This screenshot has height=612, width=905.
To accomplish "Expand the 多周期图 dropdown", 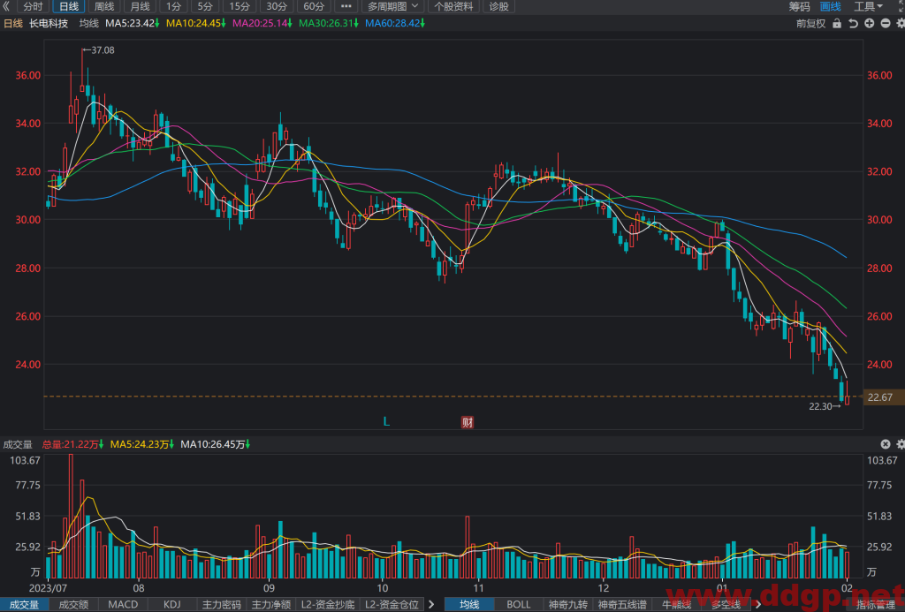I will click(393, 6).
